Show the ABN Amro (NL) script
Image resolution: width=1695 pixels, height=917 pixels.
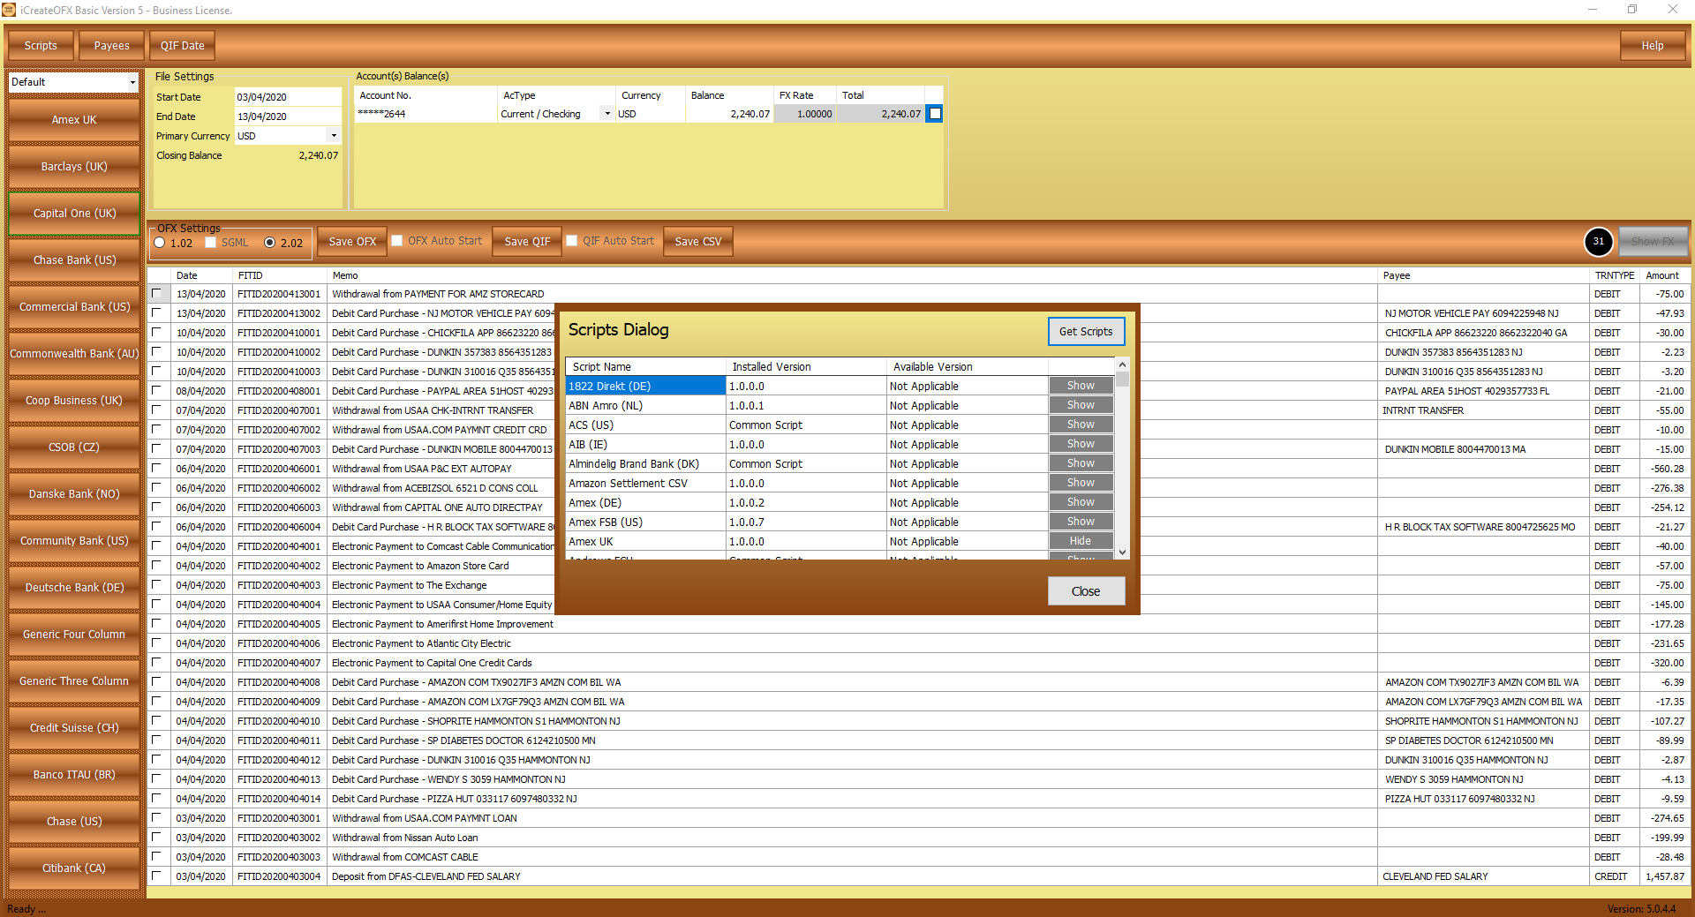coord(1081,404)
